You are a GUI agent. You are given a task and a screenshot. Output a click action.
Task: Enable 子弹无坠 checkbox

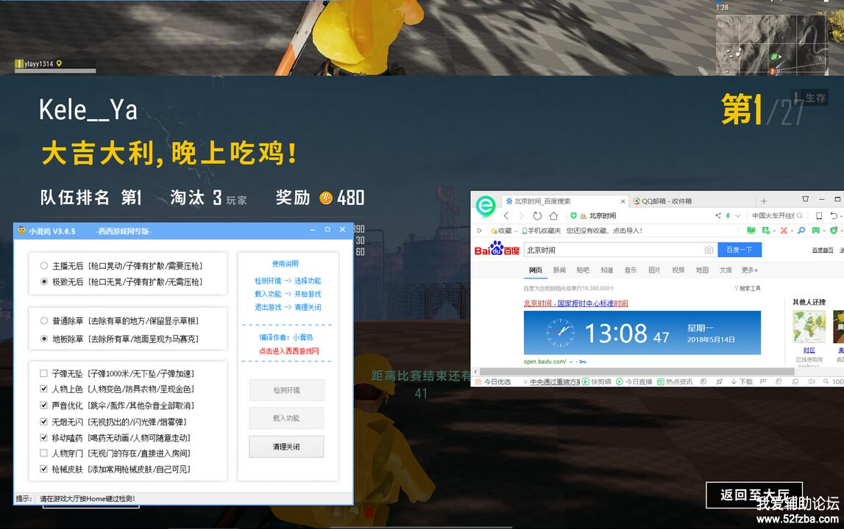click(x=43, y=373)
